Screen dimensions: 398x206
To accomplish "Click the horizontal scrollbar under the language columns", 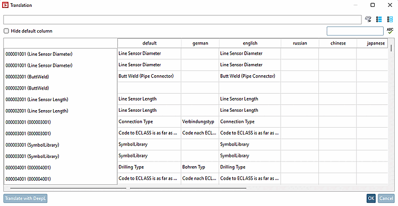I will pyautogui.click(x=188, y=189).
